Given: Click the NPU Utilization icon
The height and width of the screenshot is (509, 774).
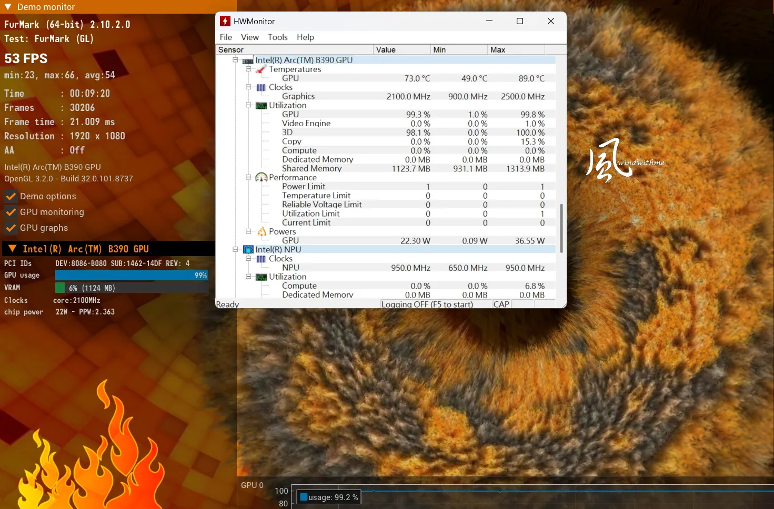Looking at the screenshot, I should click(261, 277).
